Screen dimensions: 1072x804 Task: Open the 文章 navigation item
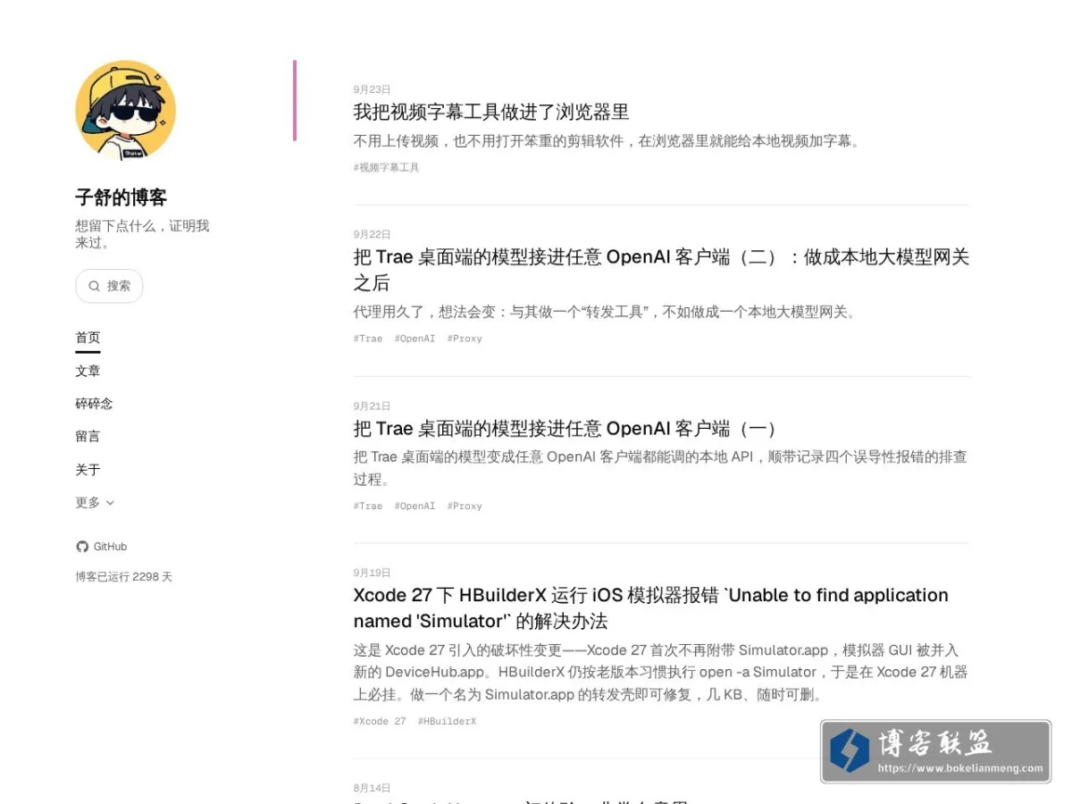88,371
